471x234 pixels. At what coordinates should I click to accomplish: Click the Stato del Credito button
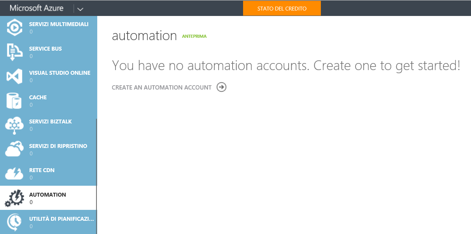click(282, 8)
